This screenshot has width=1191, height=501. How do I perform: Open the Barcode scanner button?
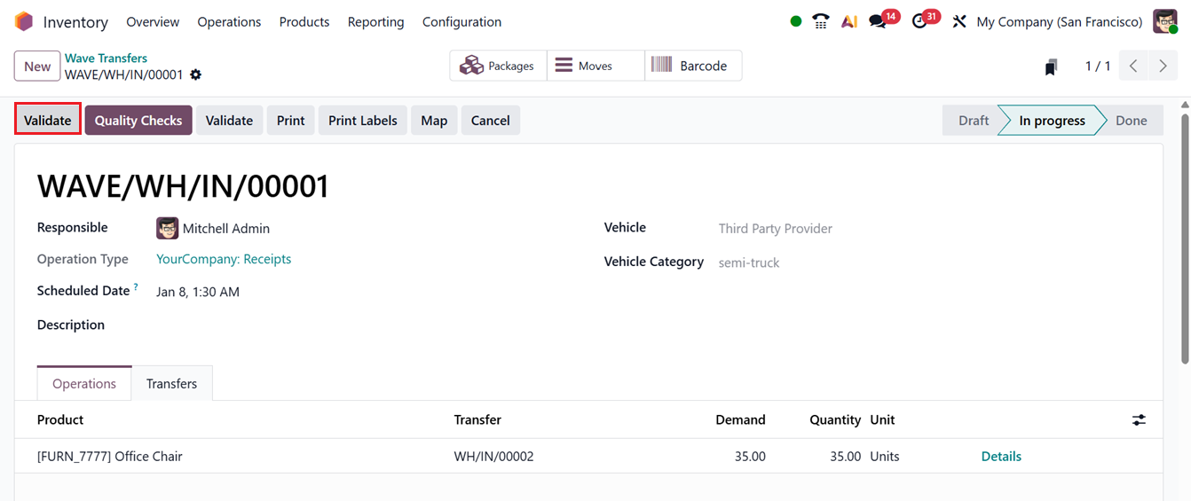coord(692,66)
